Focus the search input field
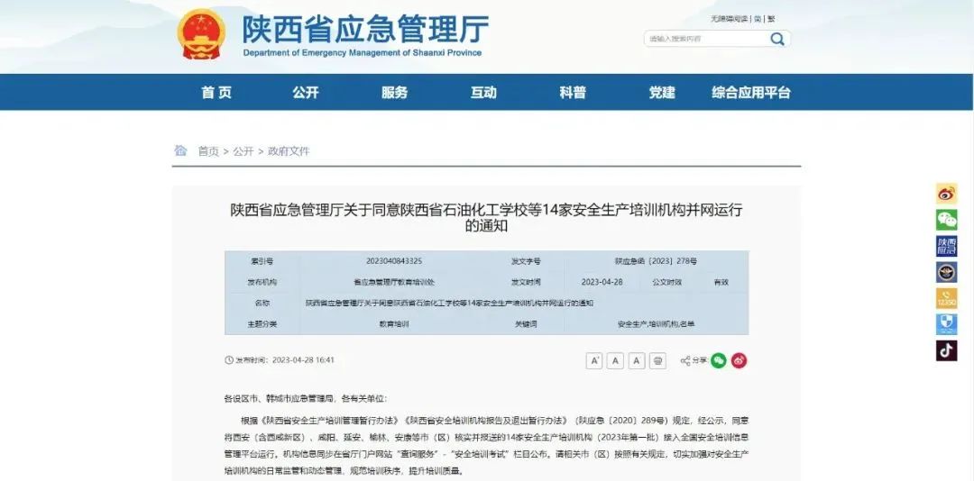974x481 pixels. [707, 39]
